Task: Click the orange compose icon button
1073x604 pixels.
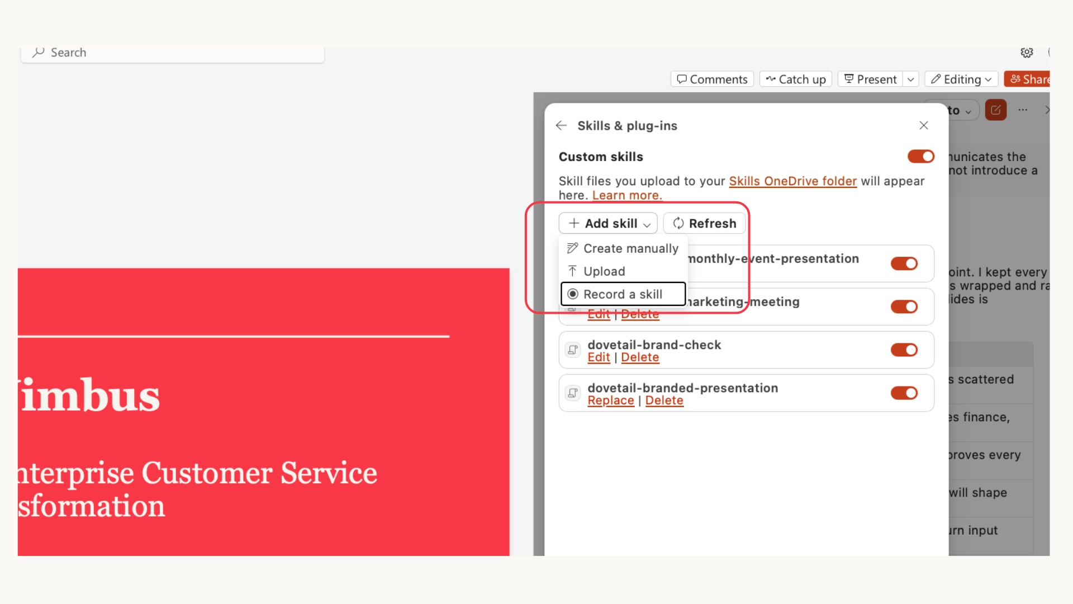Action: tap(996, 110)
